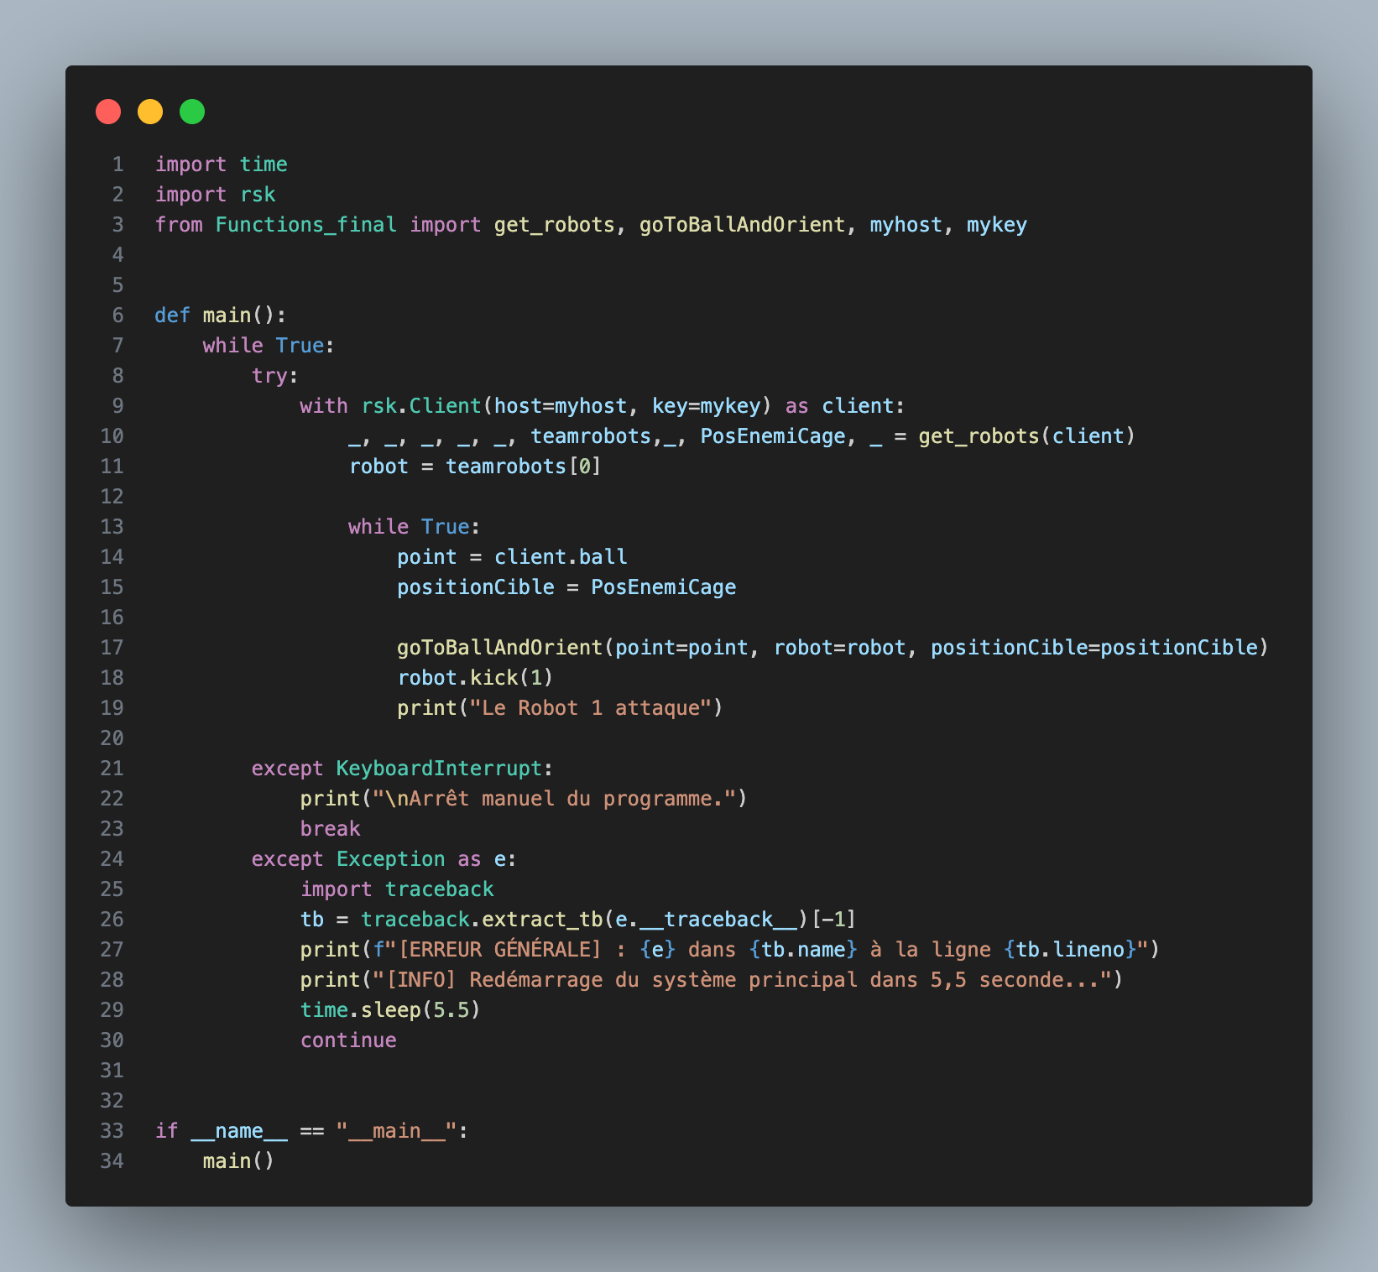Click 'get_robots(client)' on line 10
1378x1272 pixels.
tap(1027, 436)
